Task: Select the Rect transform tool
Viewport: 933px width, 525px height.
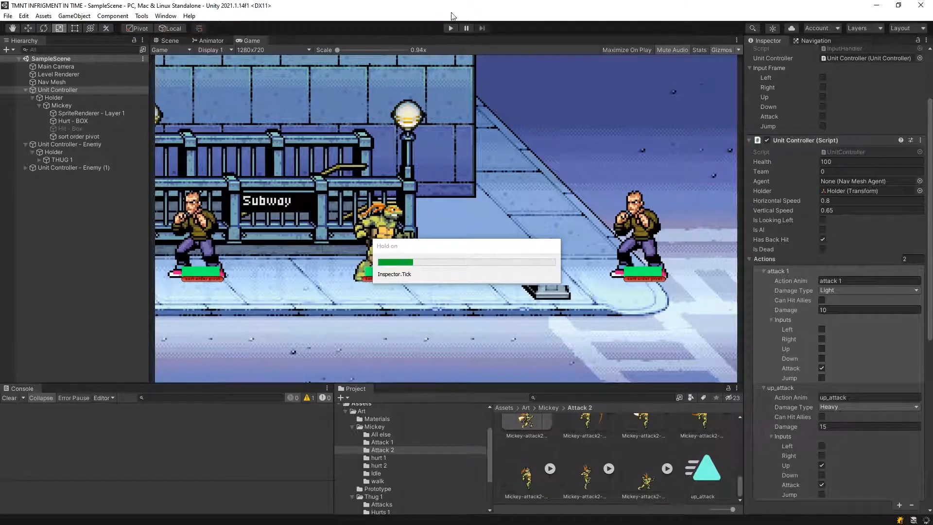Action: pyautogui.click(x=75, y=28)
